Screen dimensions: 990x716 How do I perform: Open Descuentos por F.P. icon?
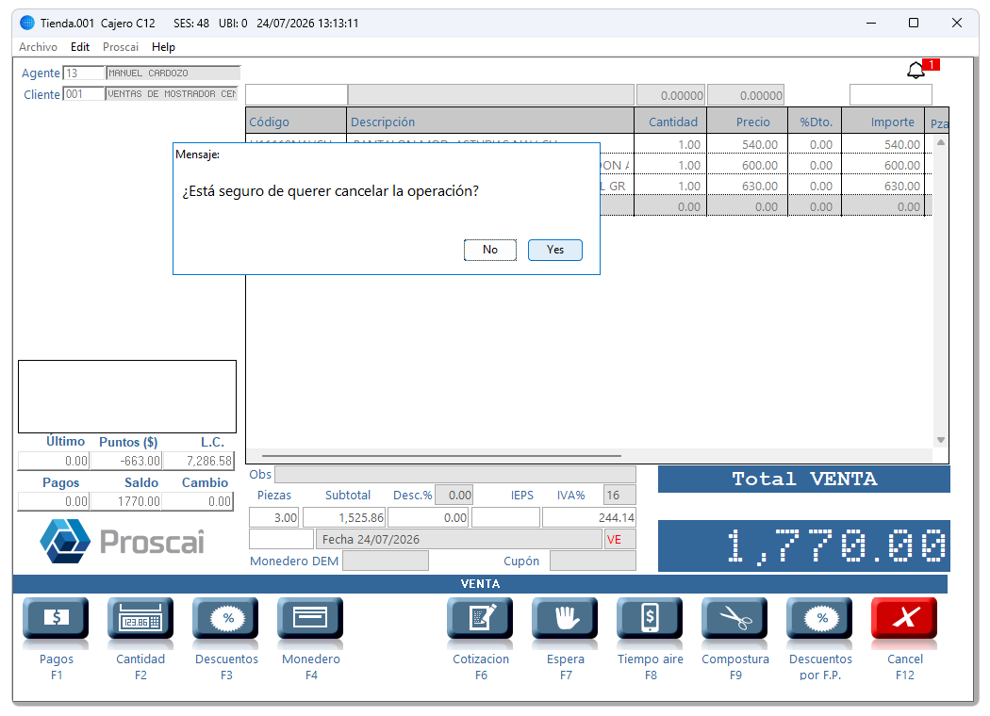[819, 618]
